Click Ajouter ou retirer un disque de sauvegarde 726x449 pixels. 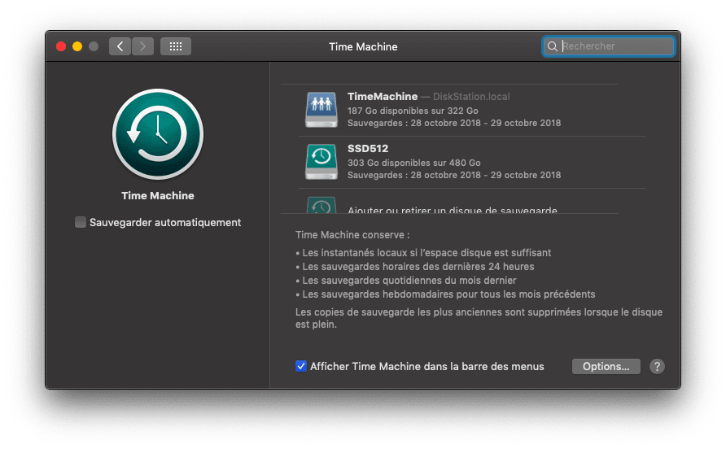pos(453,210)
